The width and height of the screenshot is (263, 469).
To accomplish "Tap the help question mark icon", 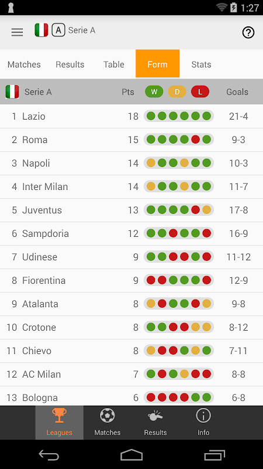I will click(x=248, y=32).
